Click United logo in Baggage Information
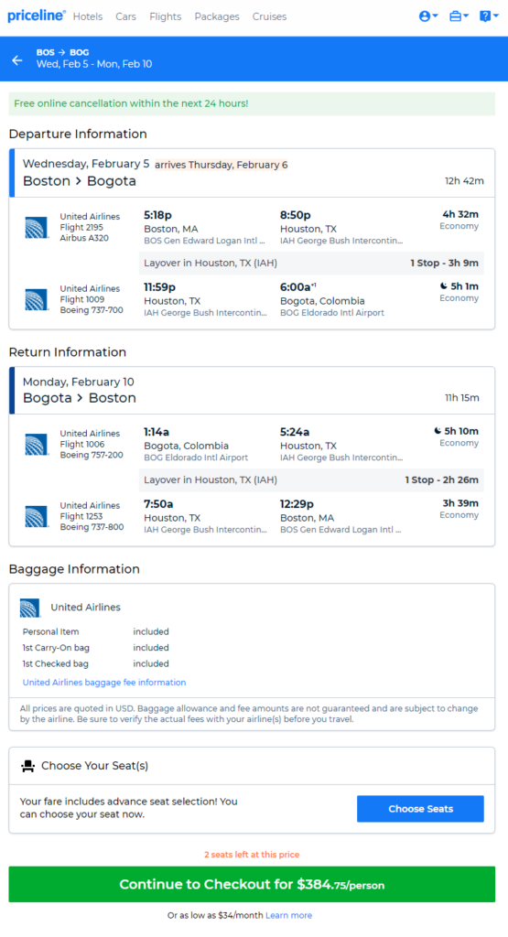The image size is (508, 937). pyautogui.click(x=30, y=608)
